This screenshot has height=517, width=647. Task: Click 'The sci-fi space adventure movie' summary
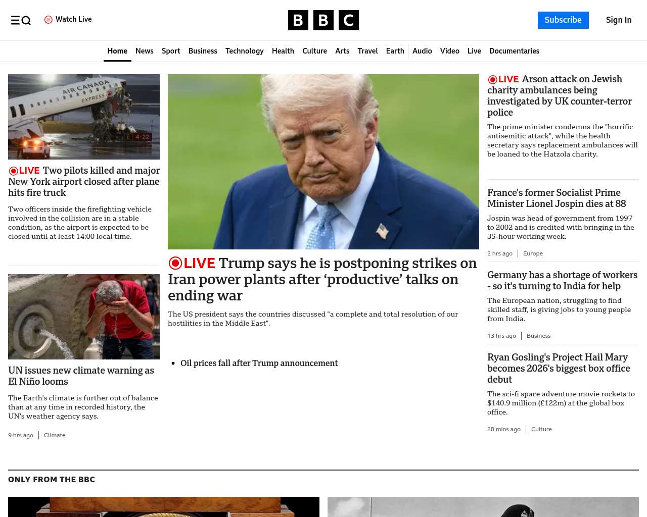tap(561, 403)
